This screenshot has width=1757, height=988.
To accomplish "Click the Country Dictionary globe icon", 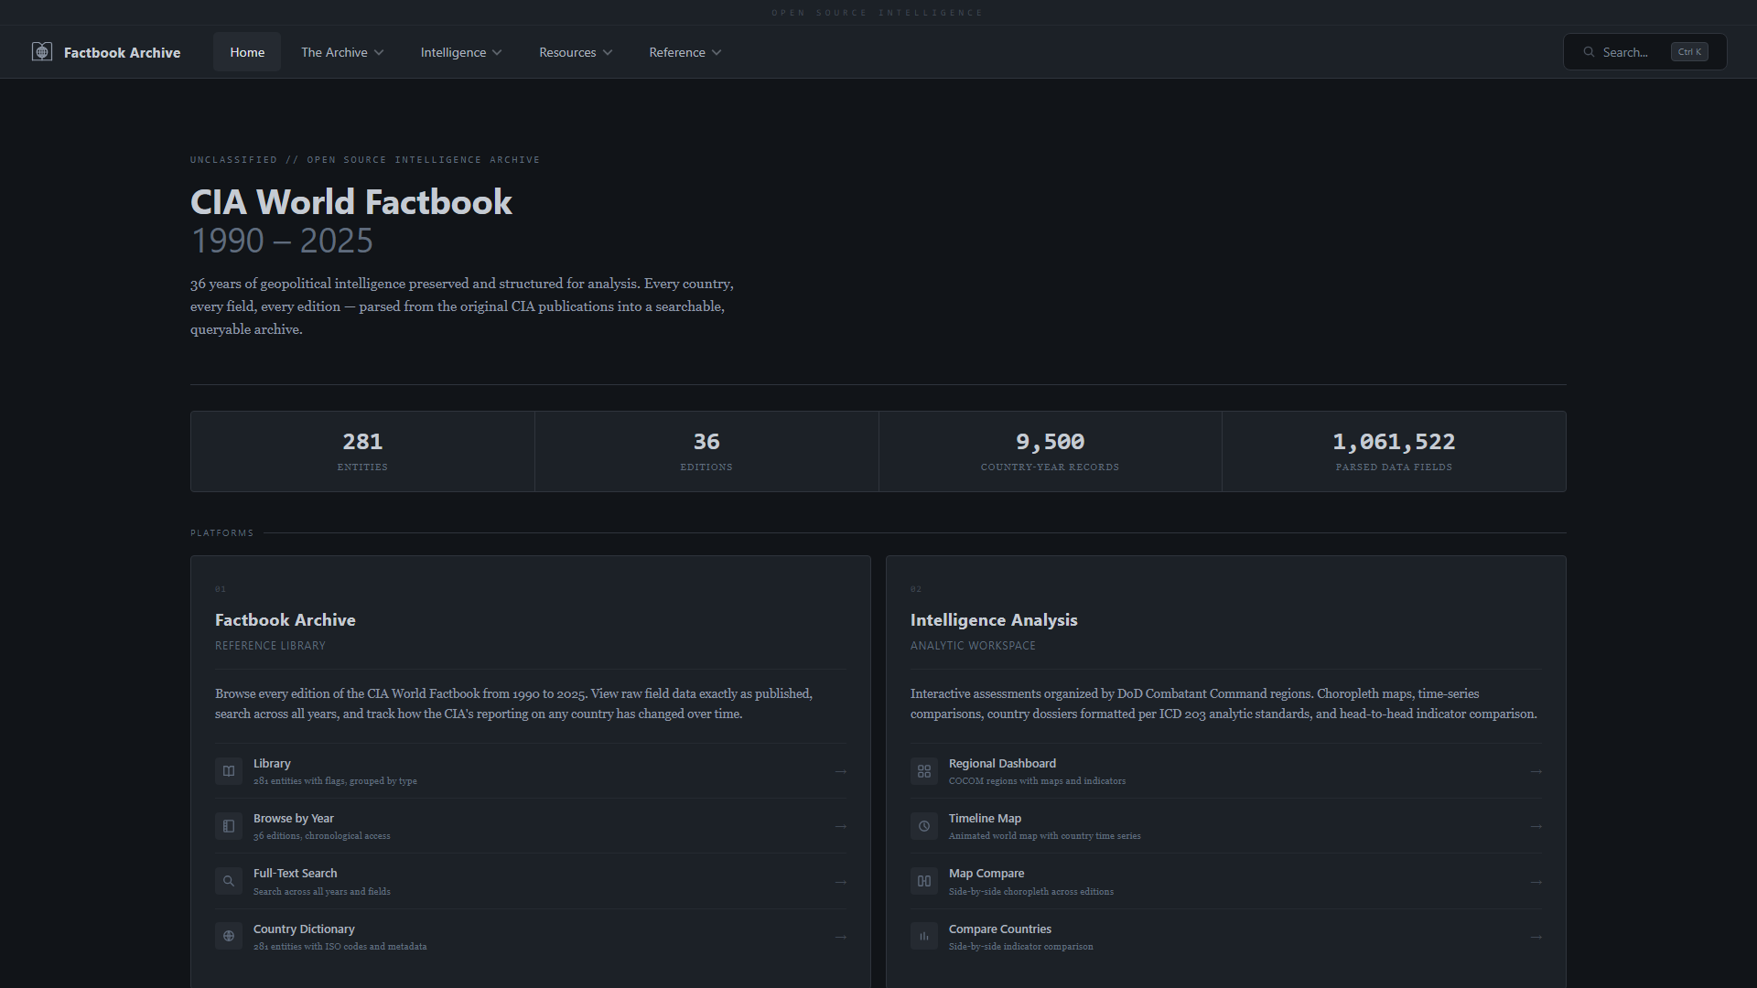I will click(229, 937).
